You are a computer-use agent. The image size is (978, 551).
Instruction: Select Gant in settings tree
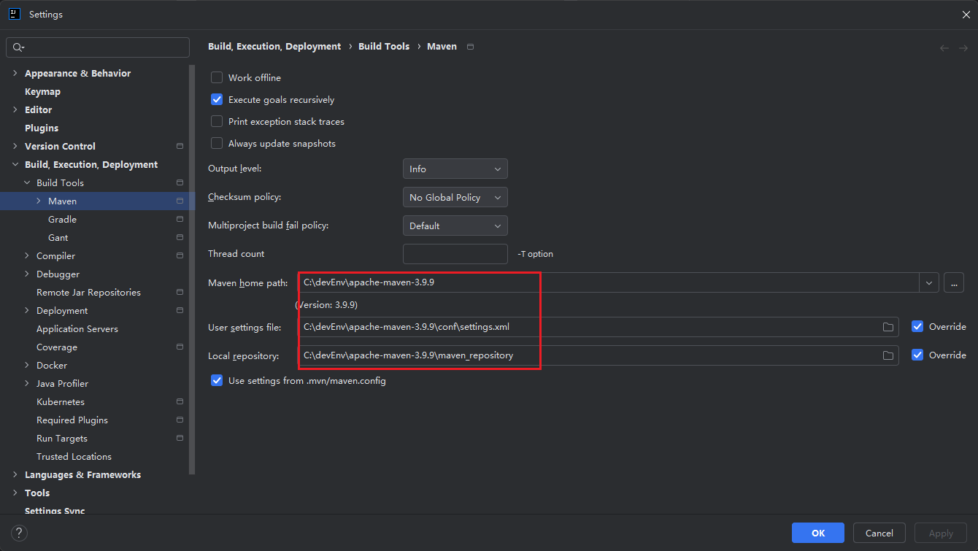pos(58,238)
